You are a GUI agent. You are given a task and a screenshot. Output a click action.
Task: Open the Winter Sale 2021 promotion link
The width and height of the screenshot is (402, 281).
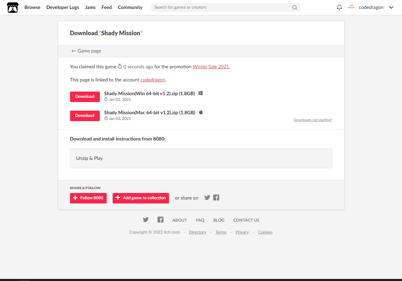(211, 67)
